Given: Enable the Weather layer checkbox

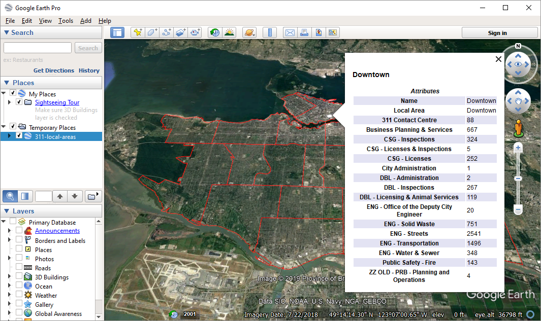Looking at the screenshot, I should point(19,294).
